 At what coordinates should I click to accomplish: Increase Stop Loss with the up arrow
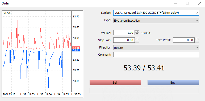[137, 39]
